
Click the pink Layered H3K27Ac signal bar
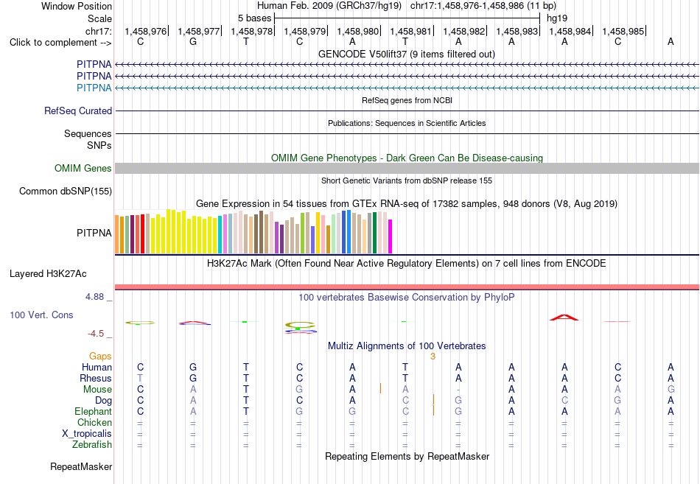[407, 287]
